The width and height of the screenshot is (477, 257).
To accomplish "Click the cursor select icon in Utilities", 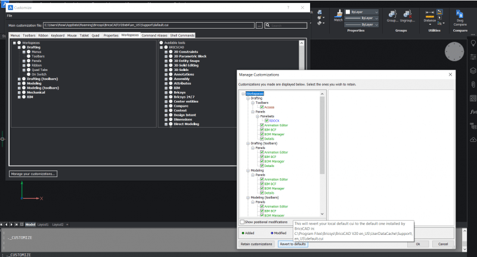I will click(439, 18).
